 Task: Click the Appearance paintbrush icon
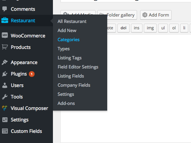[5, 62]
